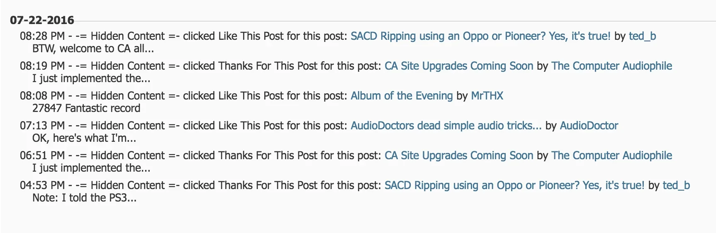
Task: Click the "BTW, welcome to CA all..." snippet
Action: pos(93,49)
